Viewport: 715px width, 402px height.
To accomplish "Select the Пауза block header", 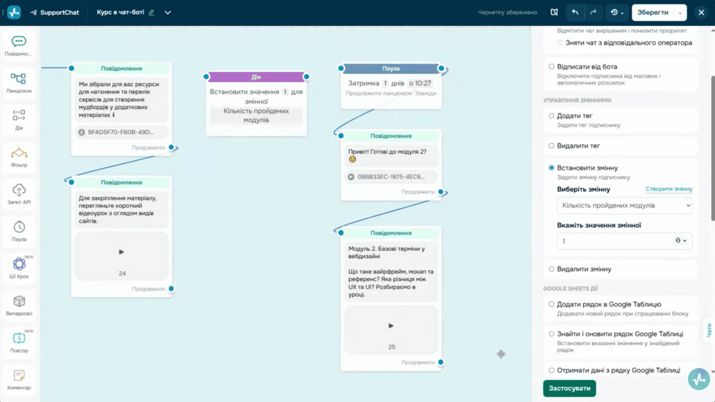I will tap(391, 68).
